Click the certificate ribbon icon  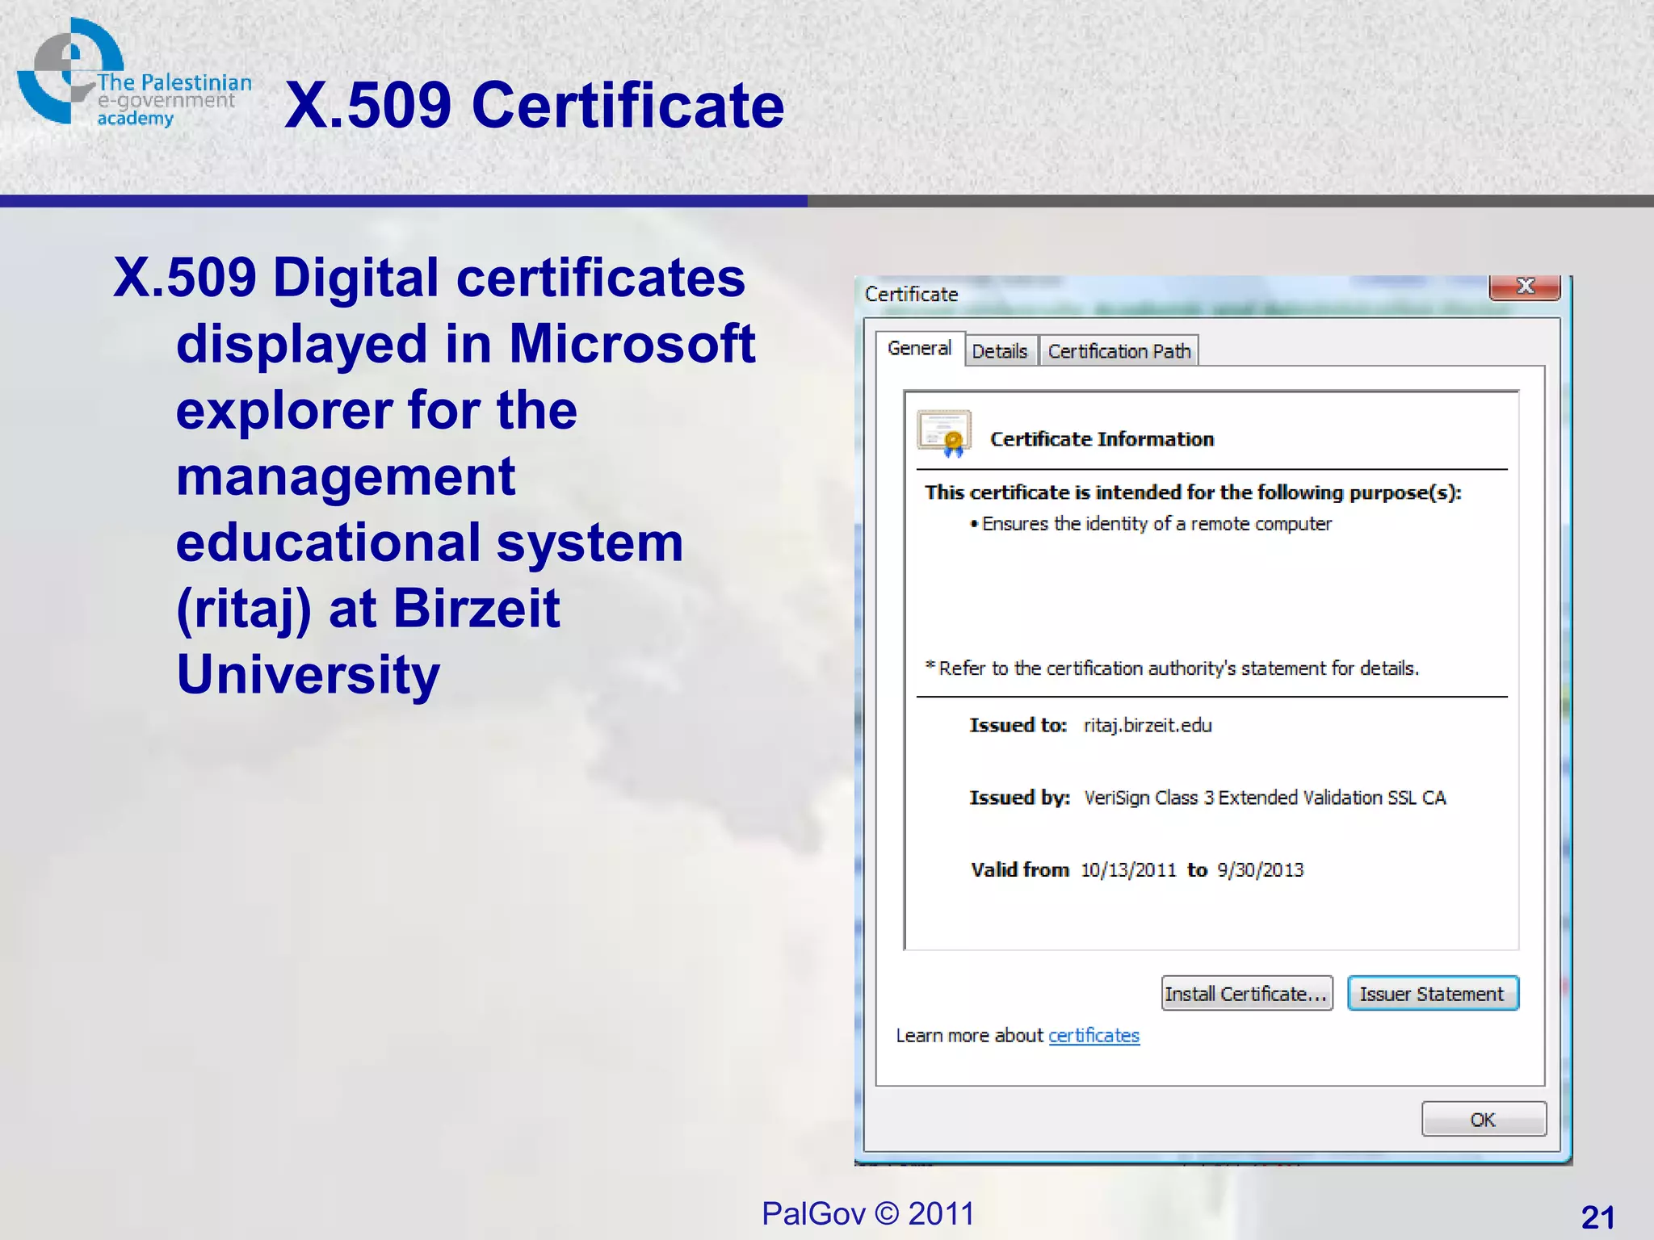(x=943, y=434)
